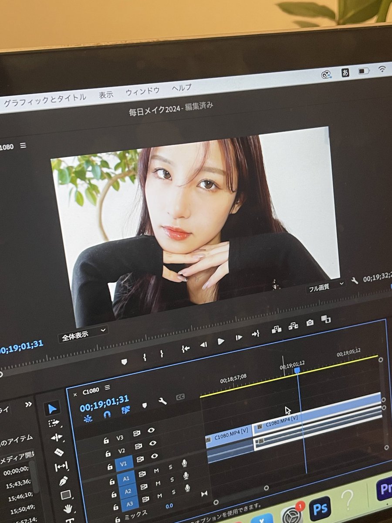
Task: Click the Lift button
Action: coord(276,329)
